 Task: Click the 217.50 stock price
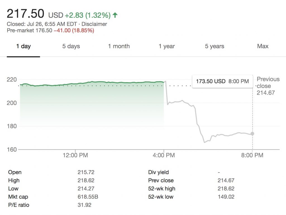[25, 14]
